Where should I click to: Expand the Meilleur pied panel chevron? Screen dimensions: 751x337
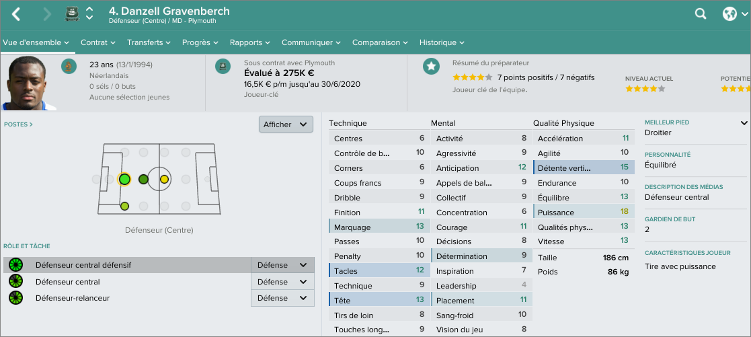(x=744, y=123)
